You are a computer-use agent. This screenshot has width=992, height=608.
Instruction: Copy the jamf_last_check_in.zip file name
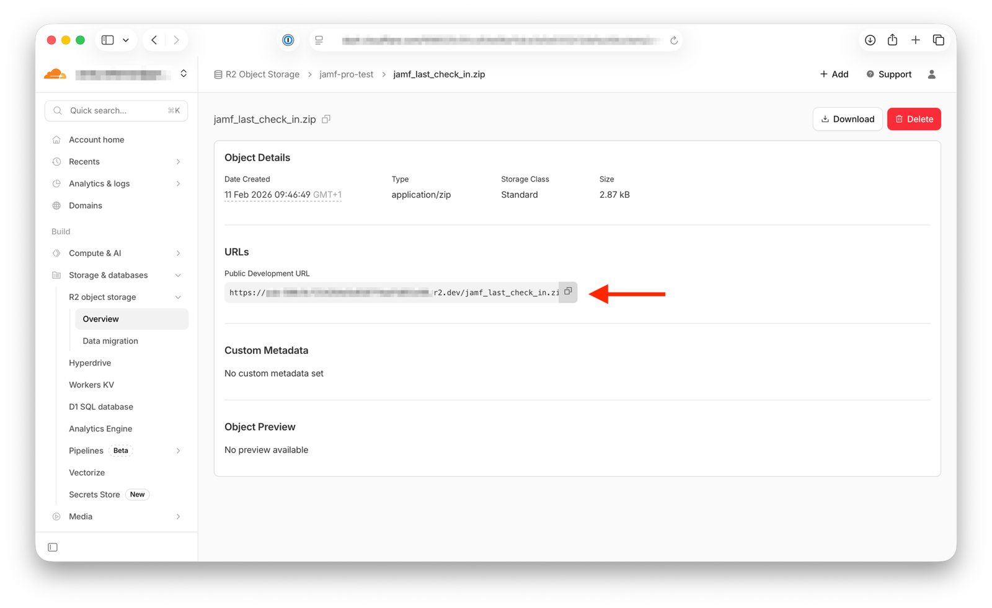coord(326,119)
